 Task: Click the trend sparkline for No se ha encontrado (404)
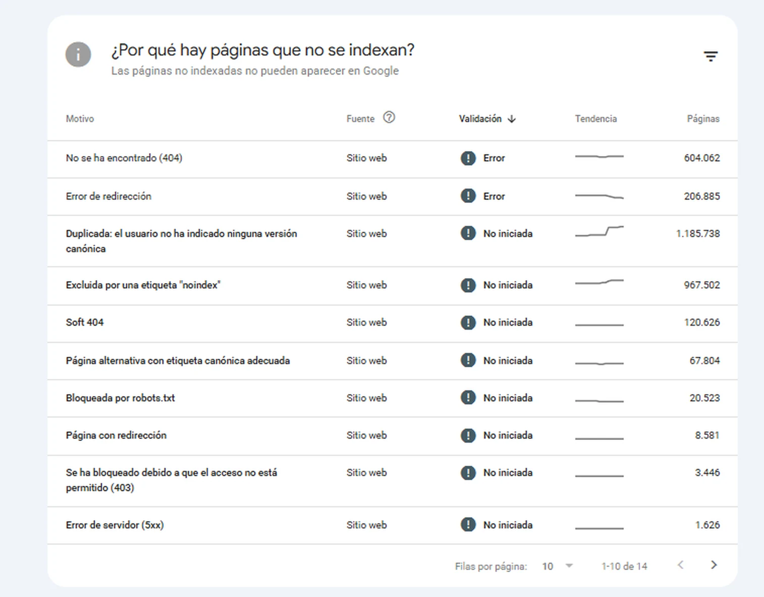click(x=599, y=157)
